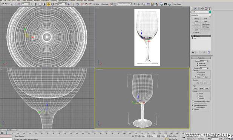Screen dimensions: 233x140
Task: Open the Modifier List dropdown
Action: 201,15
